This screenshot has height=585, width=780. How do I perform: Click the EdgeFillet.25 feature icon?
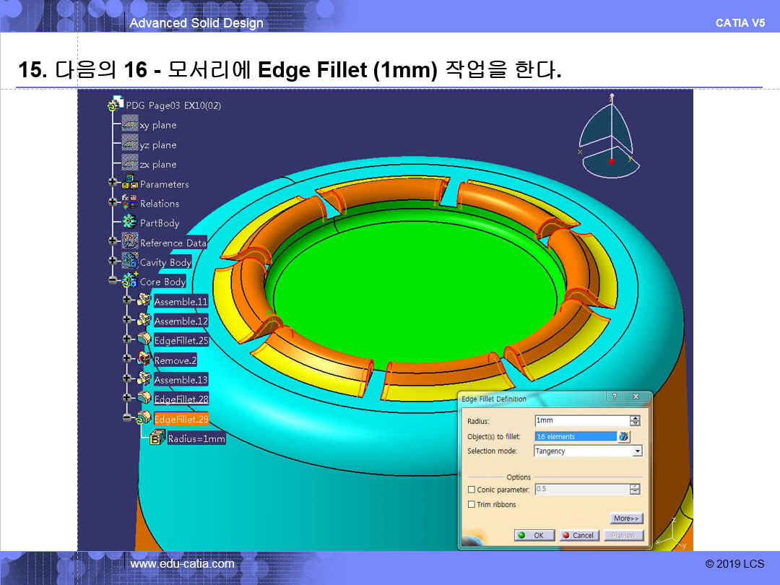point(144,339)
